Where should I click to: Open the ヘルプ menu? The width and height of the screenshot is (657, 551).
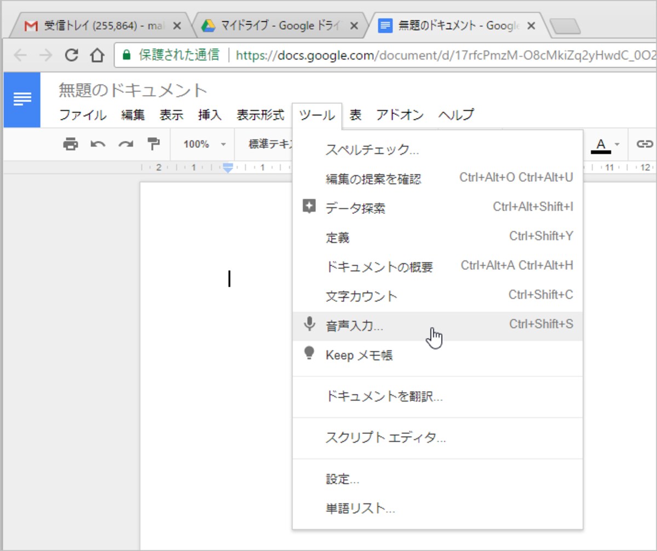[456, 115]
